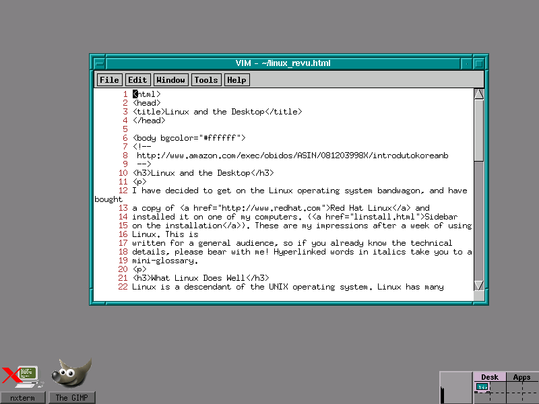Click the VIM title bar text

pos(283,63)
